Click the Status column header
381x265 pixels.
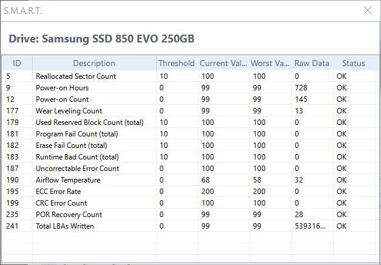click(354, 63)
